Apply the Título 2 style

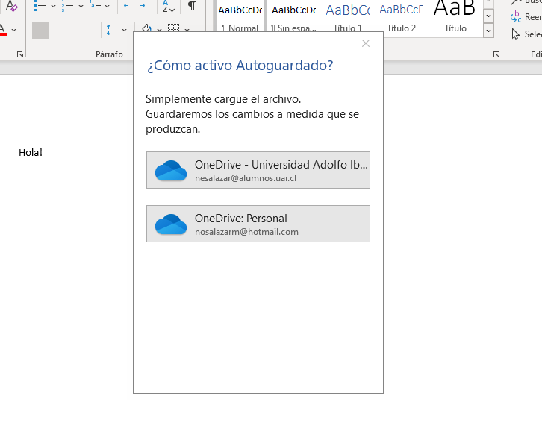(x=401, y=18)
